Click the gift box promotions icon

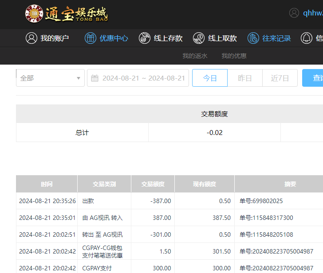point(90,38)
